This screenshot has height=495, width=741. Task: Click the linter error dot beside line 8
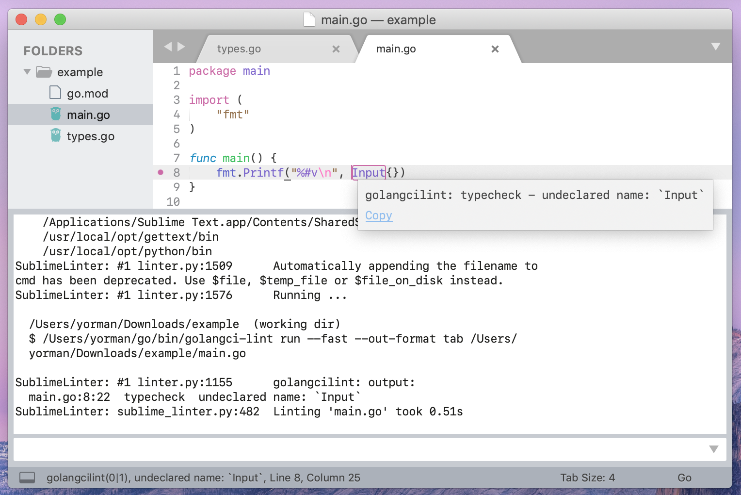tap(161, 172)
